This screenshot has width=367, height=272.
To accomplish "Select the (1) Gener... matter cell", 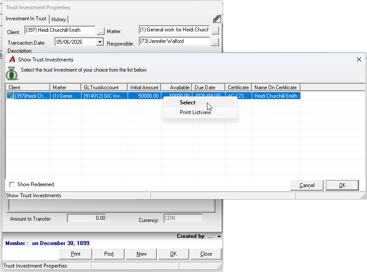I will [66, 96].
